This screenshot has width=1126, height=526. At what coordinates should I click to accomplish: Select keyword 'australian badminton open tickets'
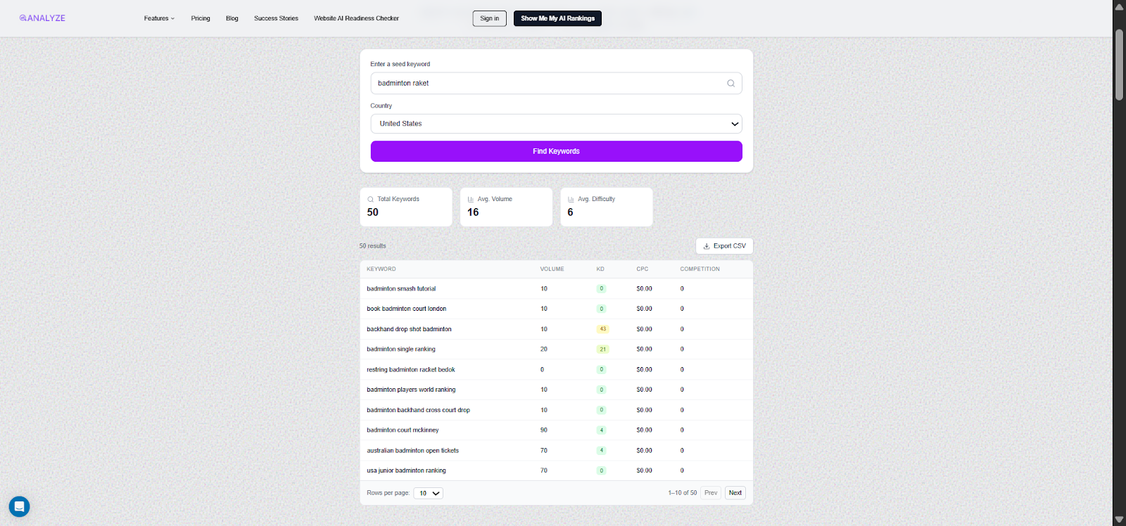tap(413, 451)
